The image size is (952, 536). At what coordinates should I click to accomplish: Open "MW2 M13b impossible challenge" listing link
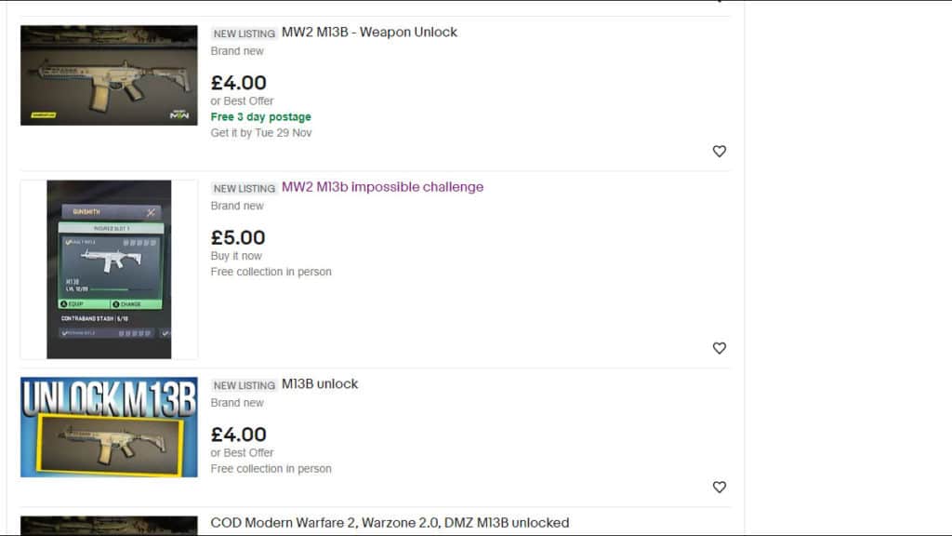click(382, 187)
